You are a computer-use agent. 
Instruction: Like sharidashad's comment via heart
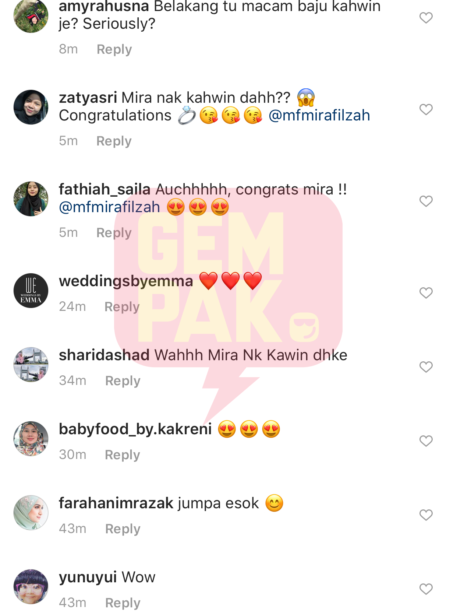coord(426,367)
